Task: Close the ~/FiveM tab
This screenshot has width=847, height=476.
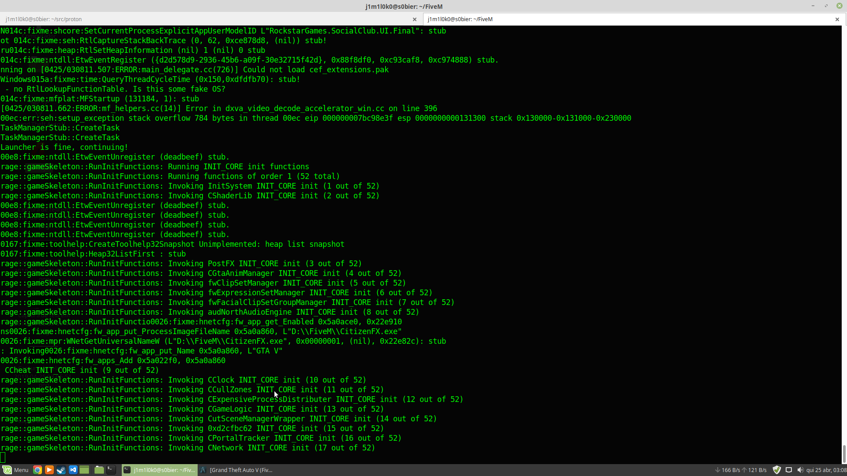Action: point(837,19)
